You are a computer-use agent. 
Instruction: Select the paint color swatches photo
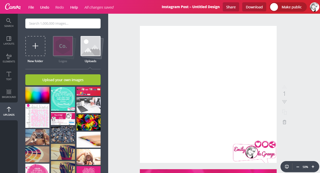tap(37, 154)
